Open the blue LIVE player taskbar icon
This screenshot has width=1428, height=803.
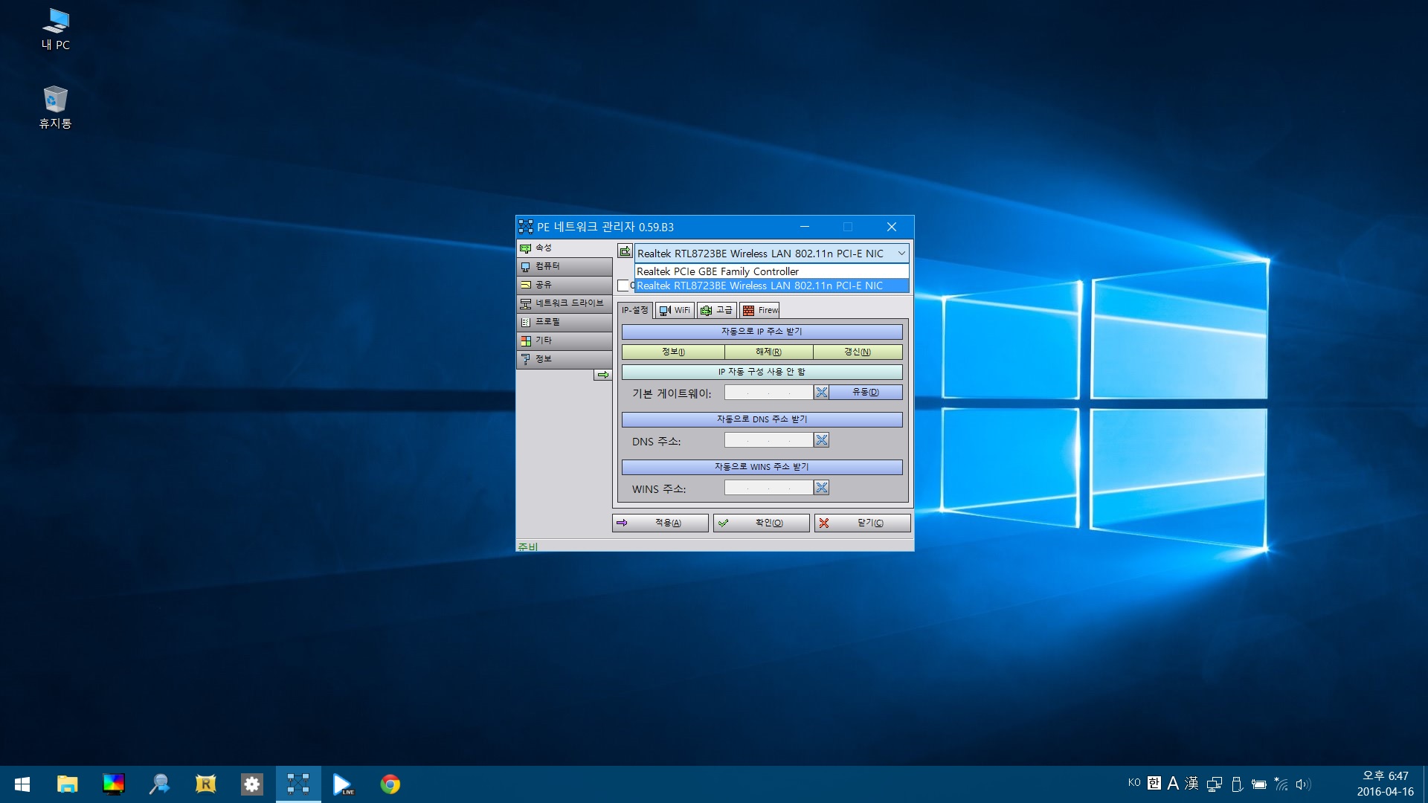(x=344, y=784)
